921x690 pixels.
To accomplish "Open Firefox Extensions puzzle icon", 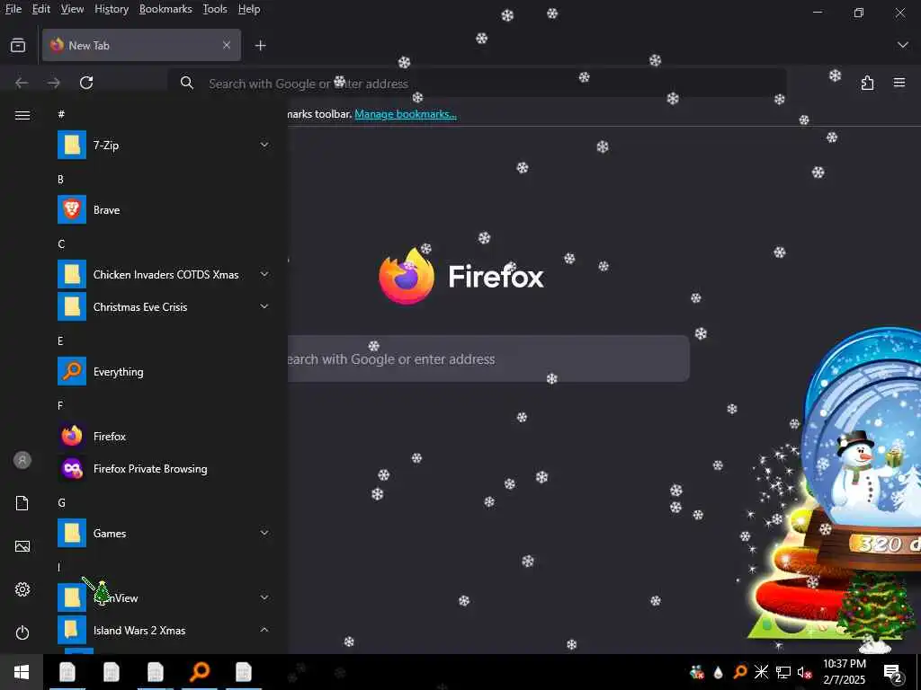I will (x=868, y=83).
